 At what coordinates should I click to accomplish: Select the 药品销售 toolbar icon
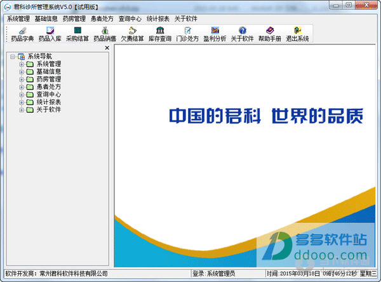coord(105,31)
